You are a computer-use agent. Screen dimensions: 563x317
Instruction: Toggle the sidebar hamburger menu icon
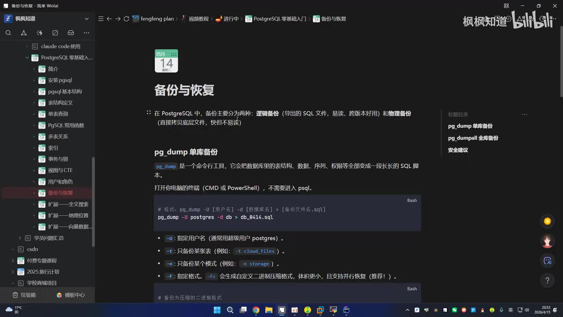point(101,19)
